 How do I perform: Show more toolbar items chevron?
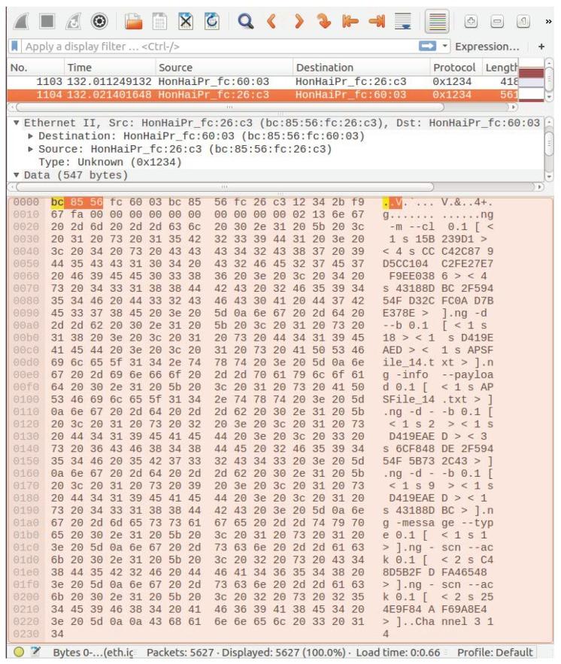(x=548, y=21)
